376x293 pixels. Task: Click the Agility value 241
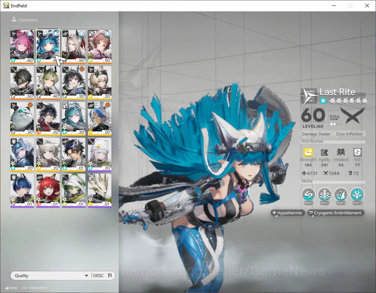[x=324, y=165]
